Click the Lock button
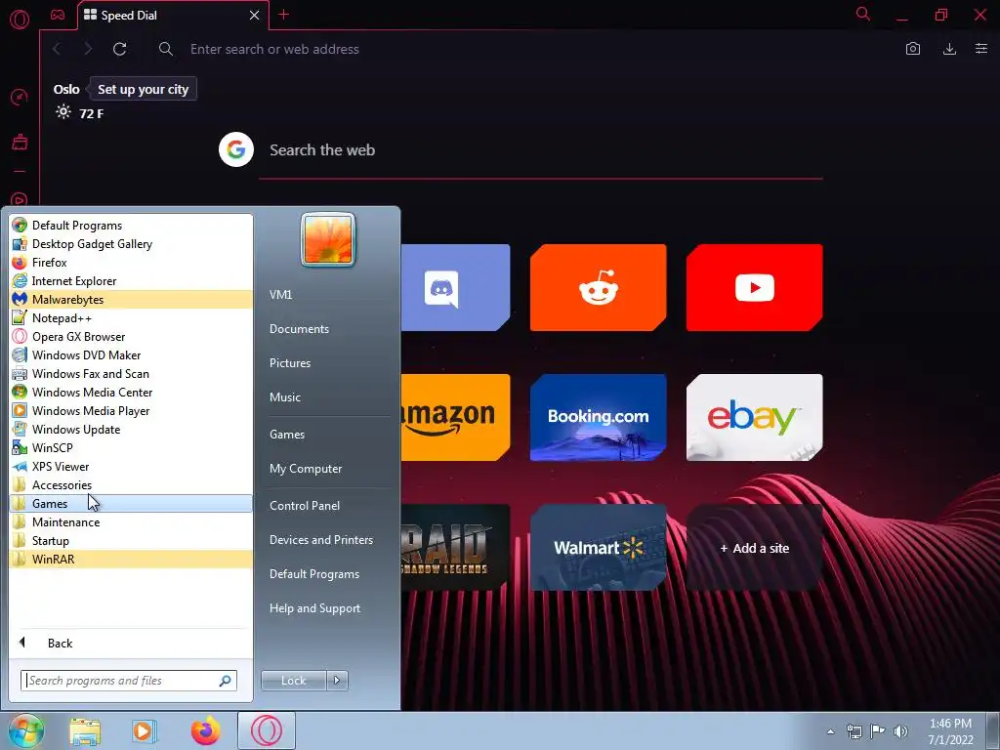1000x750 pixels. 293,681
